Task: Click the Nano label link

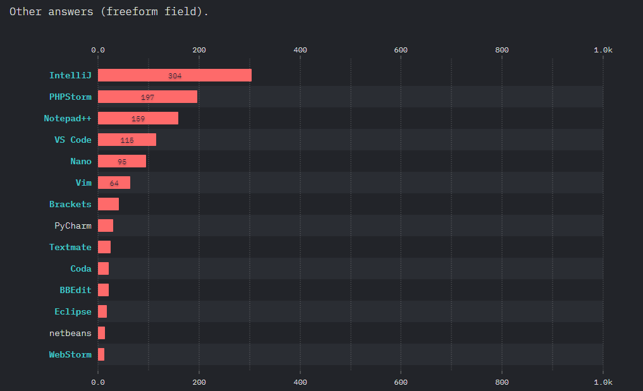Action: pyautogui.click(x=81, y=161)
